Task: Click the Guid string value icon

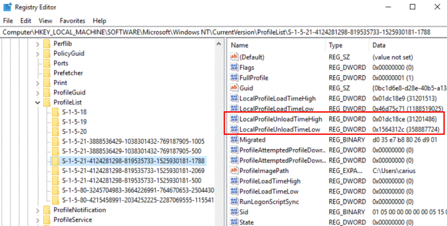Action: click(x=234, y=88)
